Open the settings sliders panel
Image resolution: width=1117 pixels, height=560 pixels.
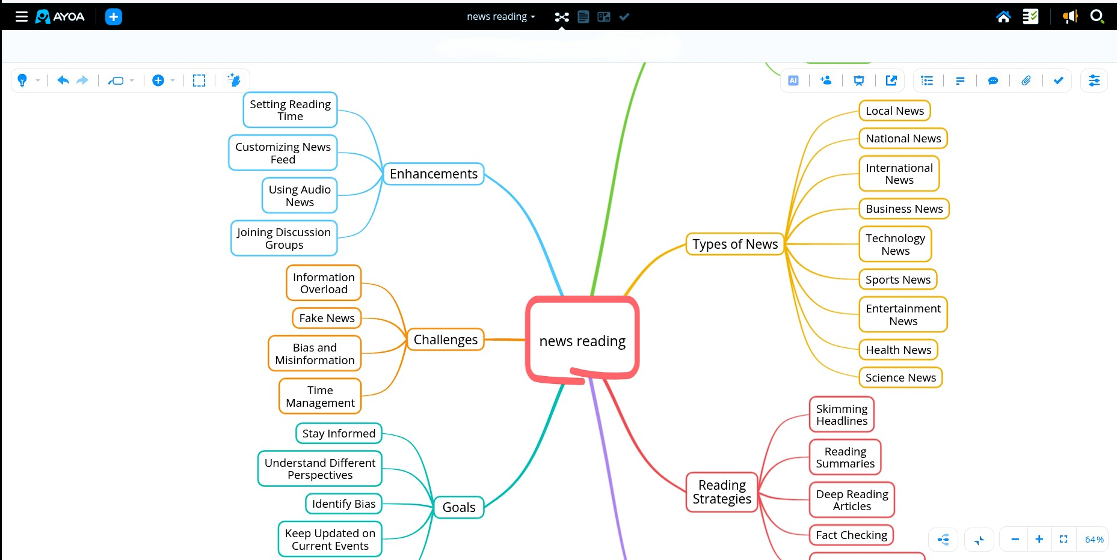tap(1094, 81)
